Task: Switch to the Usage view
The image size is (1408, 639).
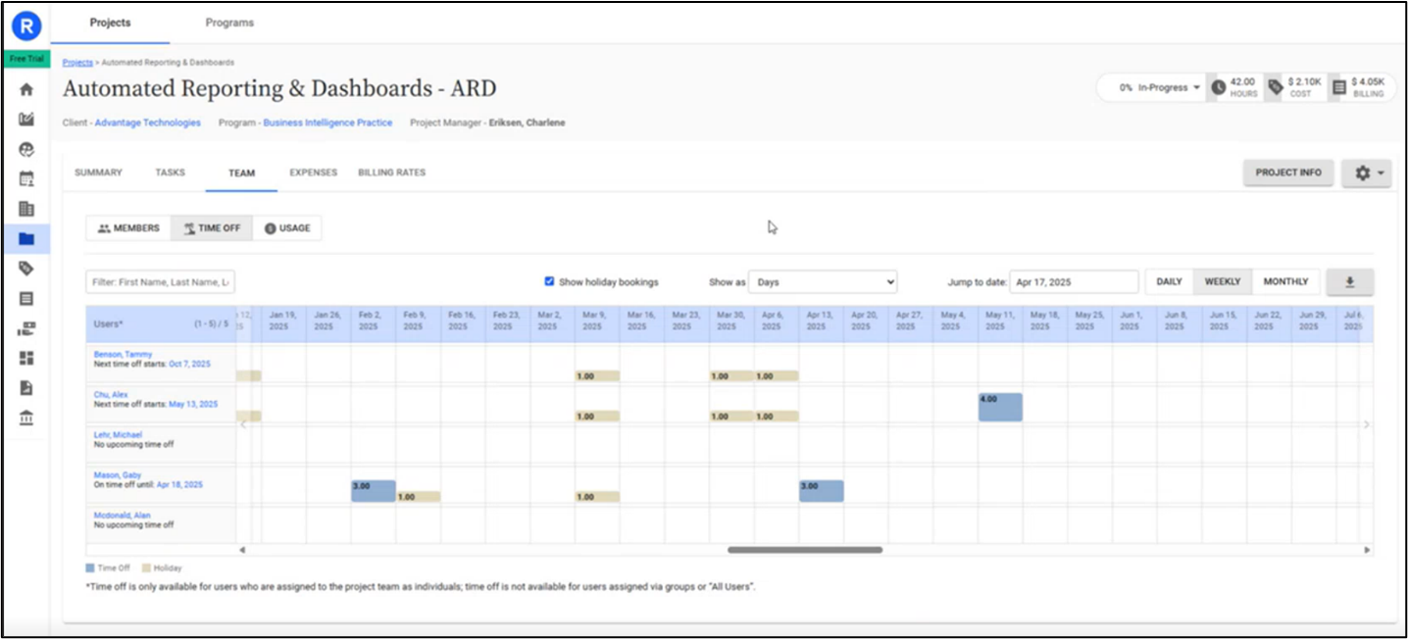Action: [287, 228]
